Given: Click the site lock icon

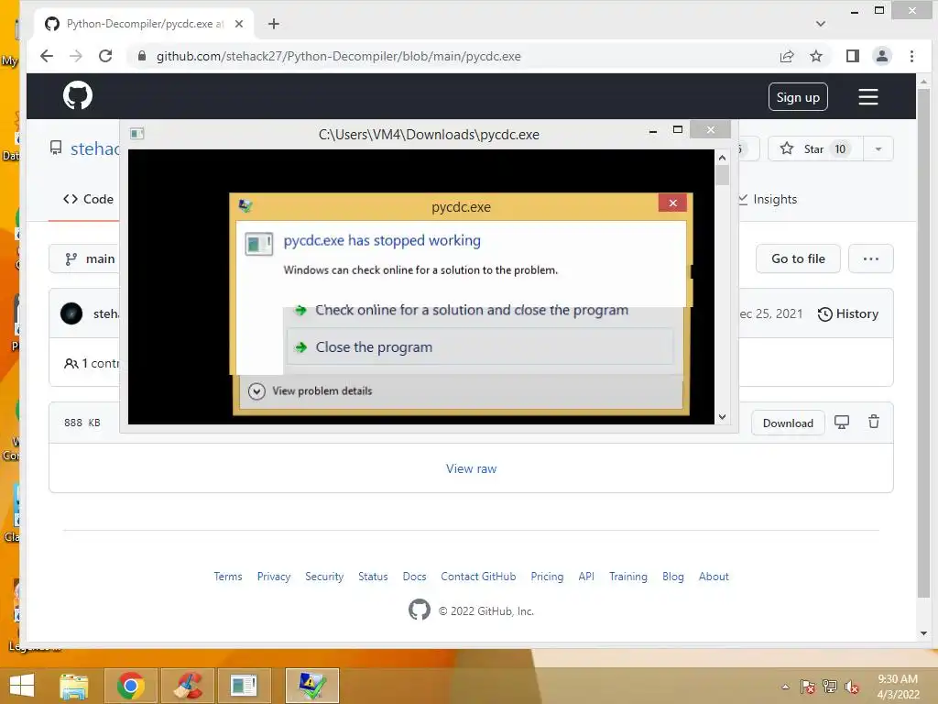Looking at the screenshot, I should (x=142, y=56).
